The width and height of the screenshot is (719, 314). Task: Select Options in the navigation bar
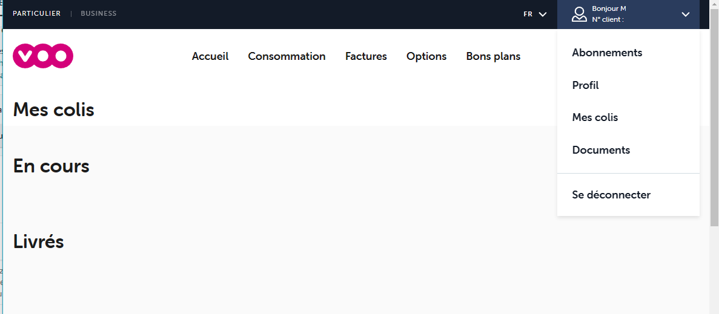click(x=426, y=56)
